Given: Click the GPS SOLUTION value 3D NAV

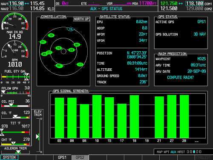Looking at the screenshot, I should (200, 34).
